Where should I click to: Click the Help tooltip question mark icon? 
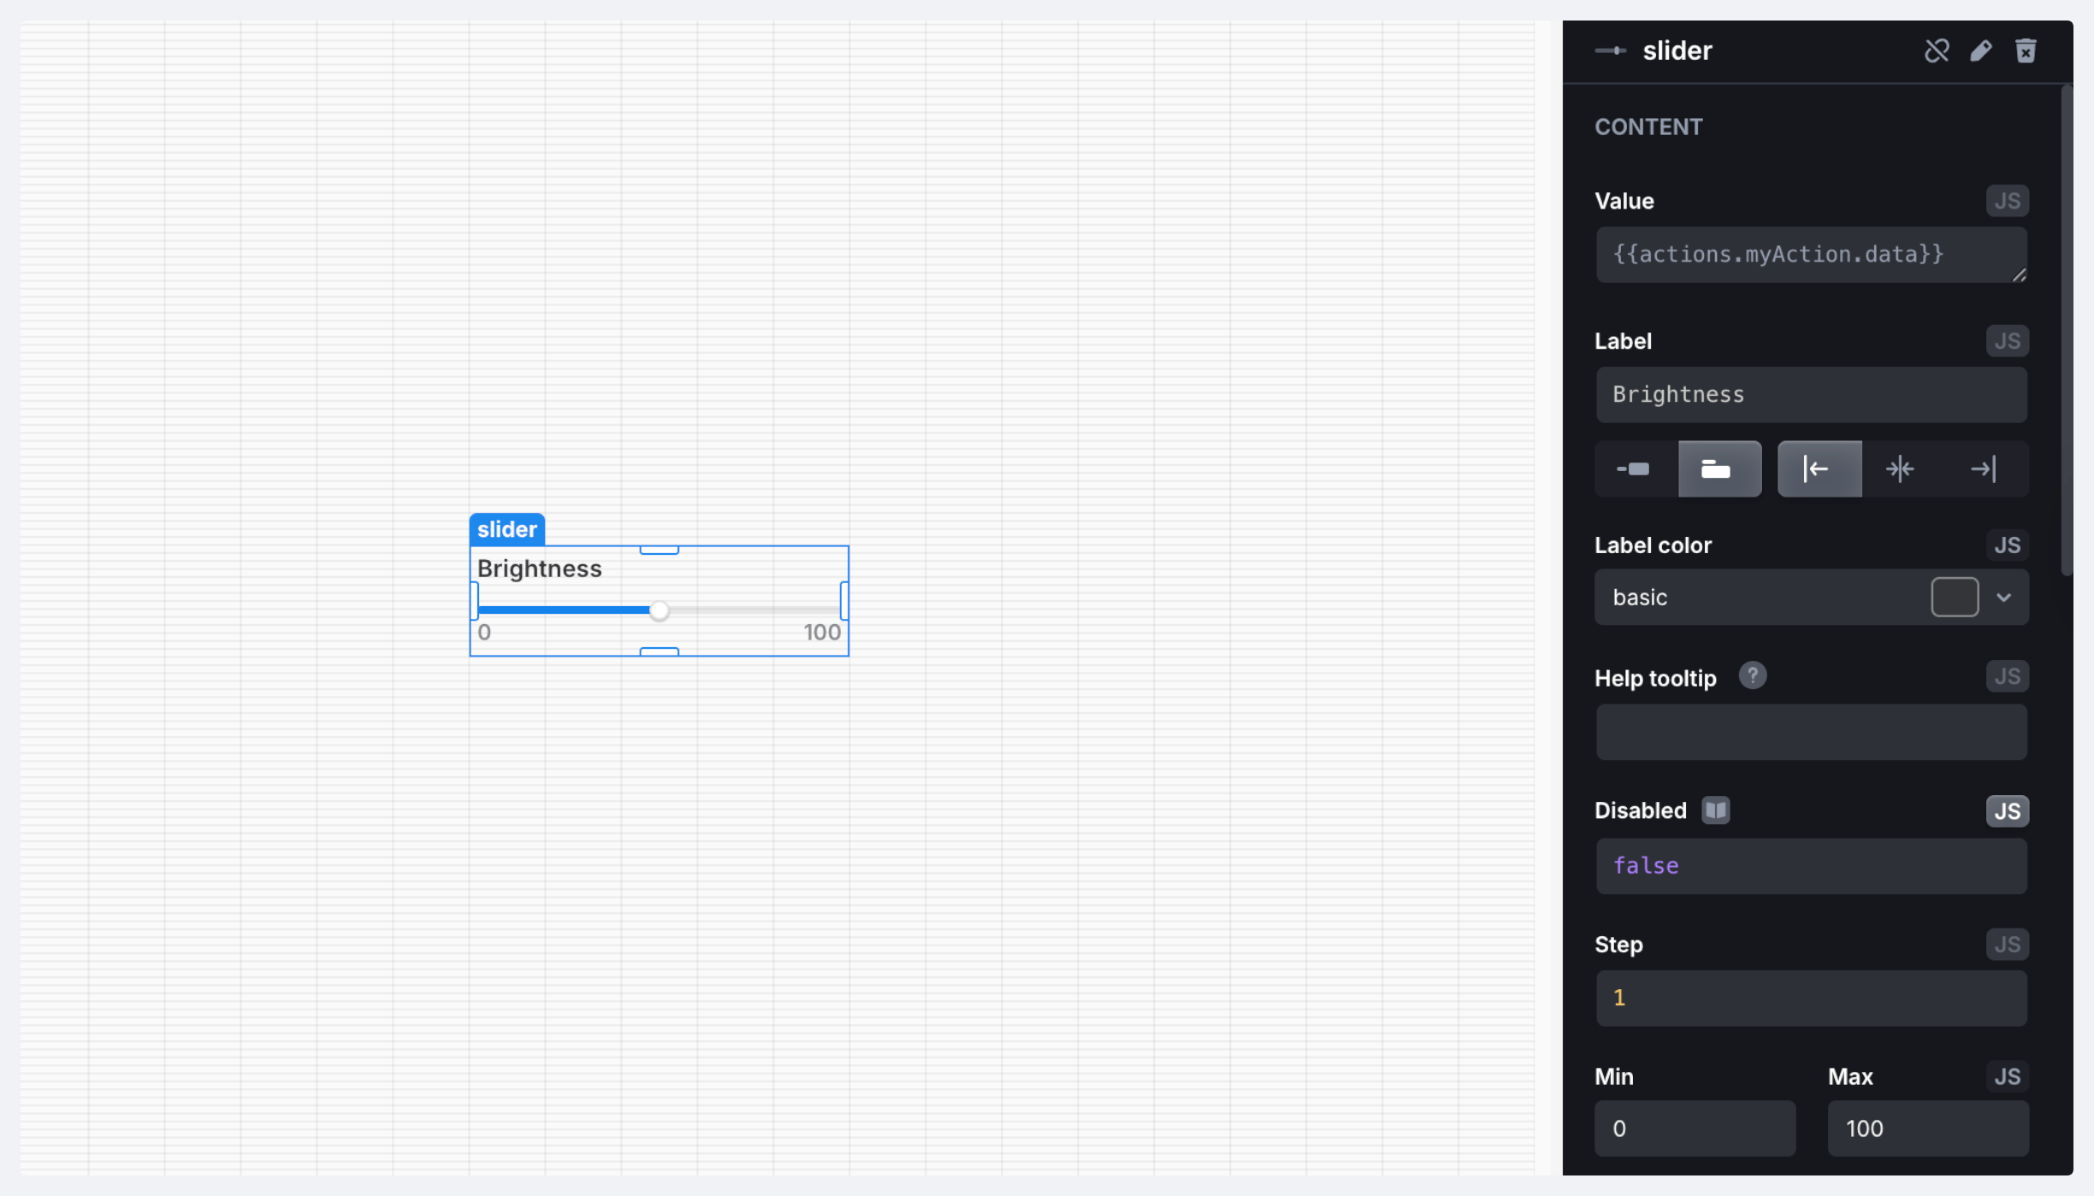coord(1752,676)
